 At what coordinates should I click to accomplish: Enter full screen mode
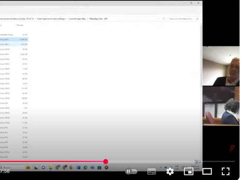225,171
